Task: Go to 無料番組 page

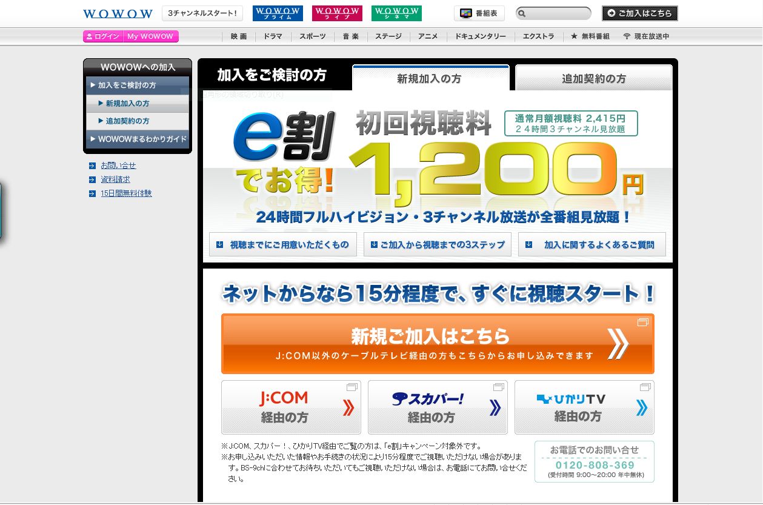Action: 590,36
